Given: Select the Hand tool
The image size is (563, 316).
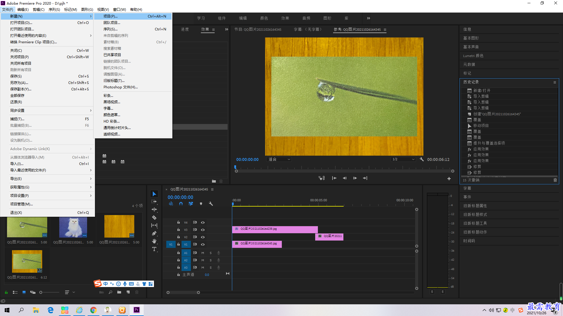Looking at the screenshot, I should (154, 241).
